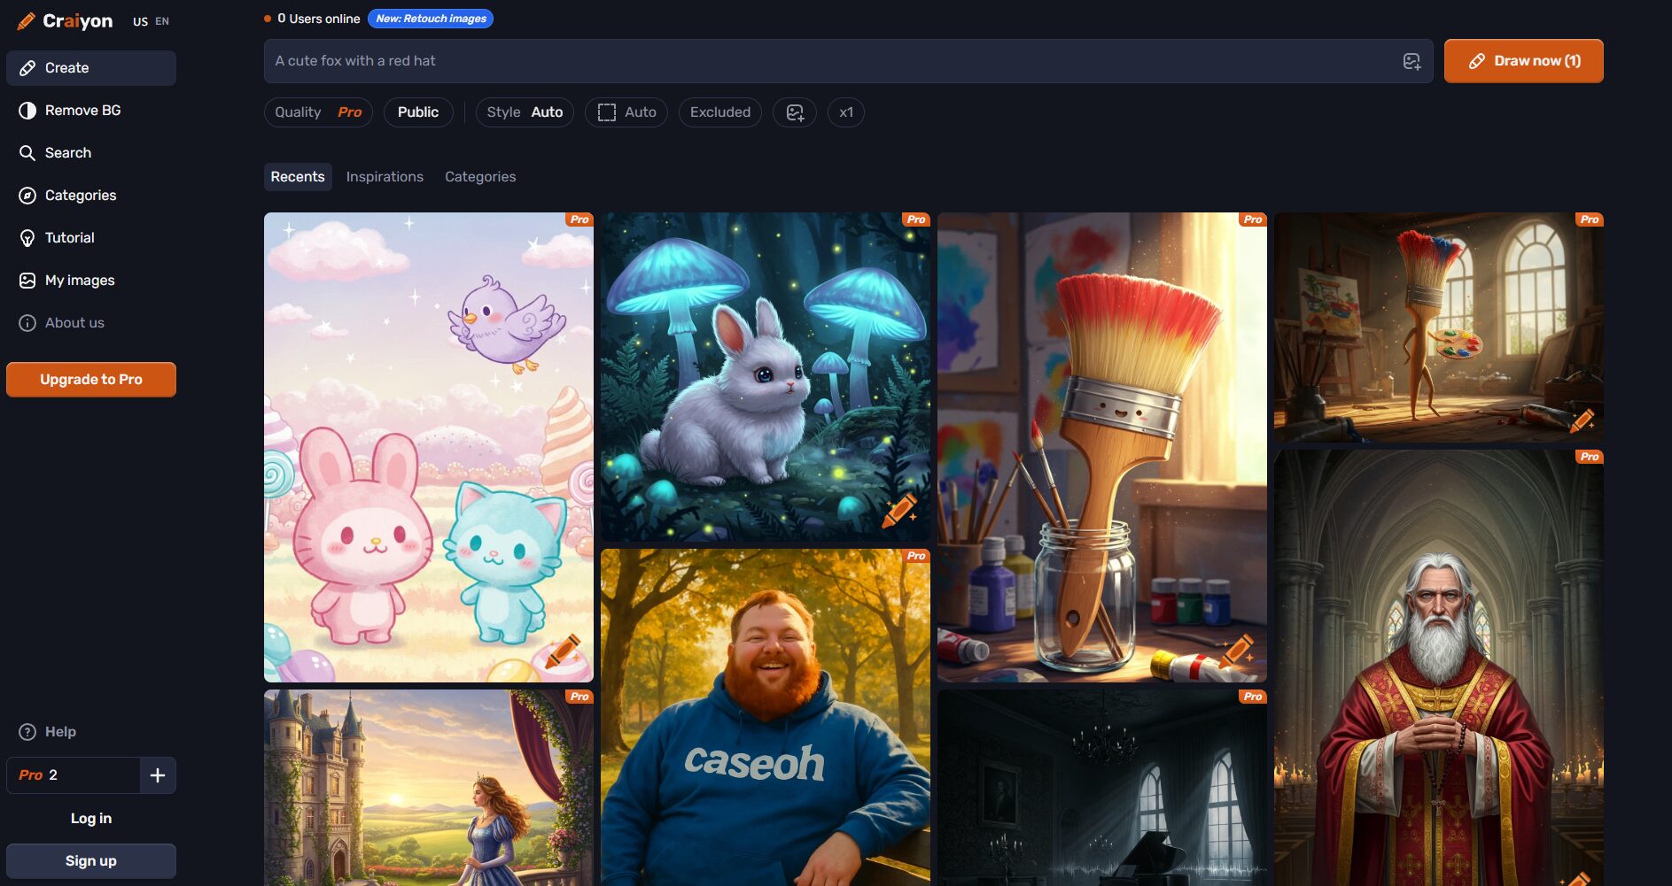1672x886 pixels.
Task: Toggle the Public visibility setting
Action: click(x=417, y=112)
